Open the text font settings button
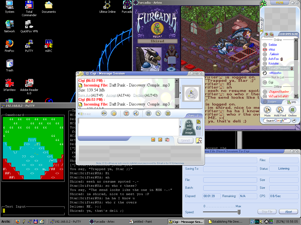The width and height of the screenshot is (301, 225). point(126,114)
